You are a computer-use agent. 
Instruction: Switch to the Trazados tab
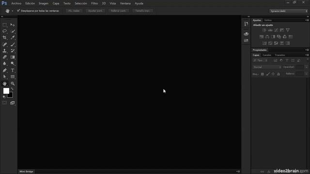(280, 55)
